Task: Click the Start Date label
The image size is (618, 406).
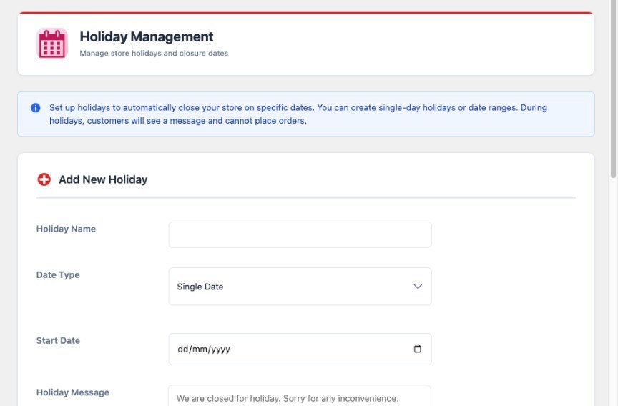Action: click(x=58, y=340)
